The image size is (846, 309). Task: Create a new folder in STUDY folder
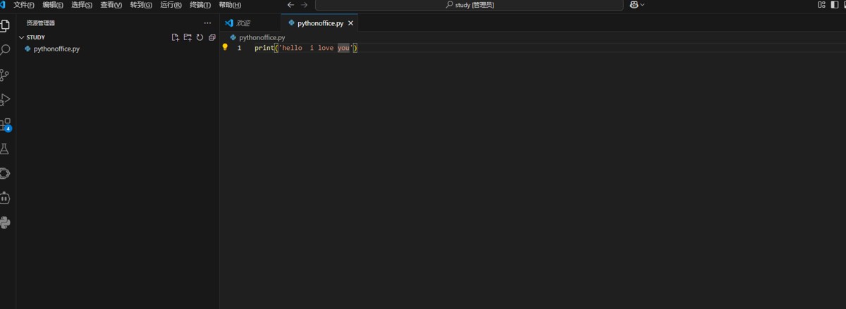click(x=188, y=37)
